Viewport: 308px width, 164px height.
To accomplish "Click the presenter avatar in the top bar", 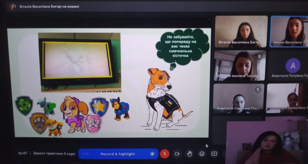I will tap(13, 7).
